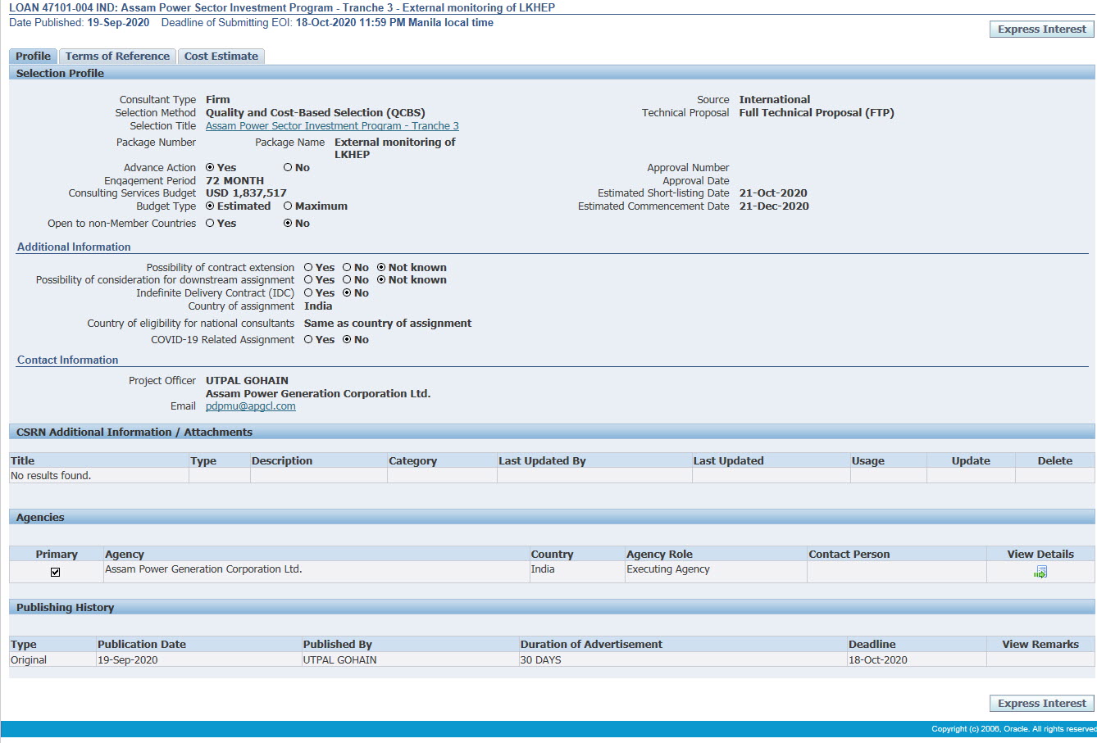Choose Budget Type Maximum
The width and height of the screenshot is (1097, 743).
click(x=288, y=206)
